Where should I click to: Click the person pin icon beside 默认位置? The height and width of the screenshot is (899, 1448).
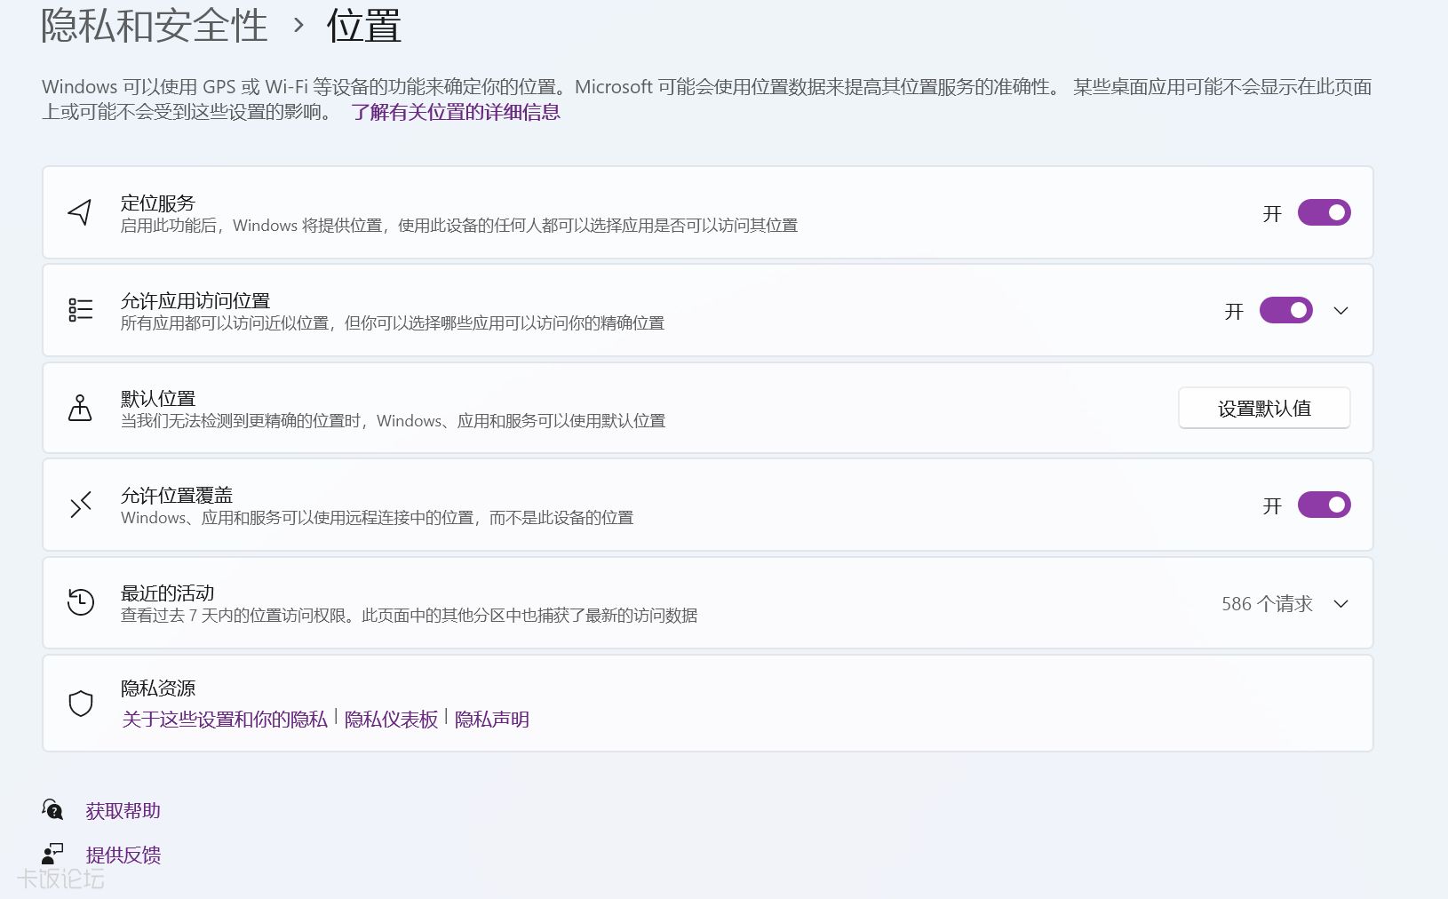click(80, 408)
